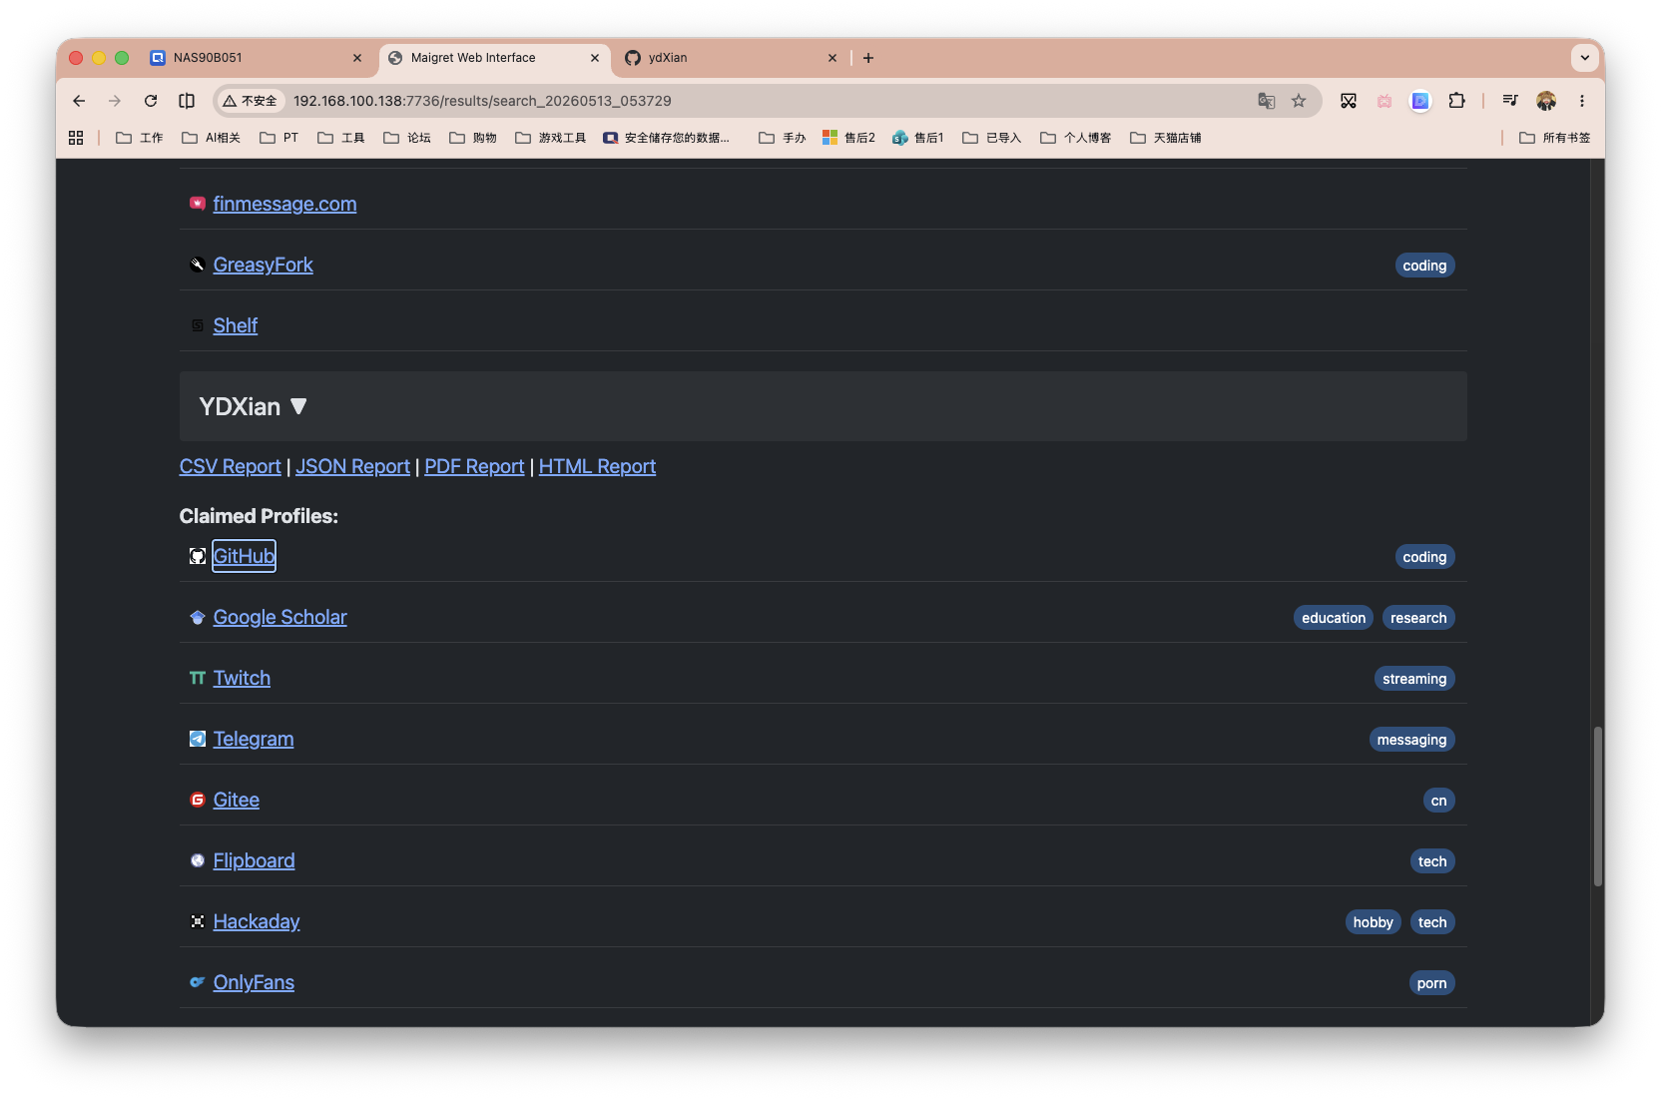This screenshot has width=1661, height=1101.
Task: Click the messaging tag on Telegram row
Action: (1411, 740)
